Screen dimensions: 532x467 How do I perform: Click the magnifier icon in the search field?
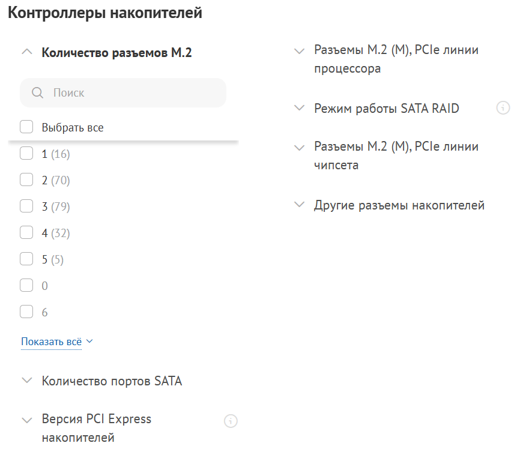pos(37,93)
